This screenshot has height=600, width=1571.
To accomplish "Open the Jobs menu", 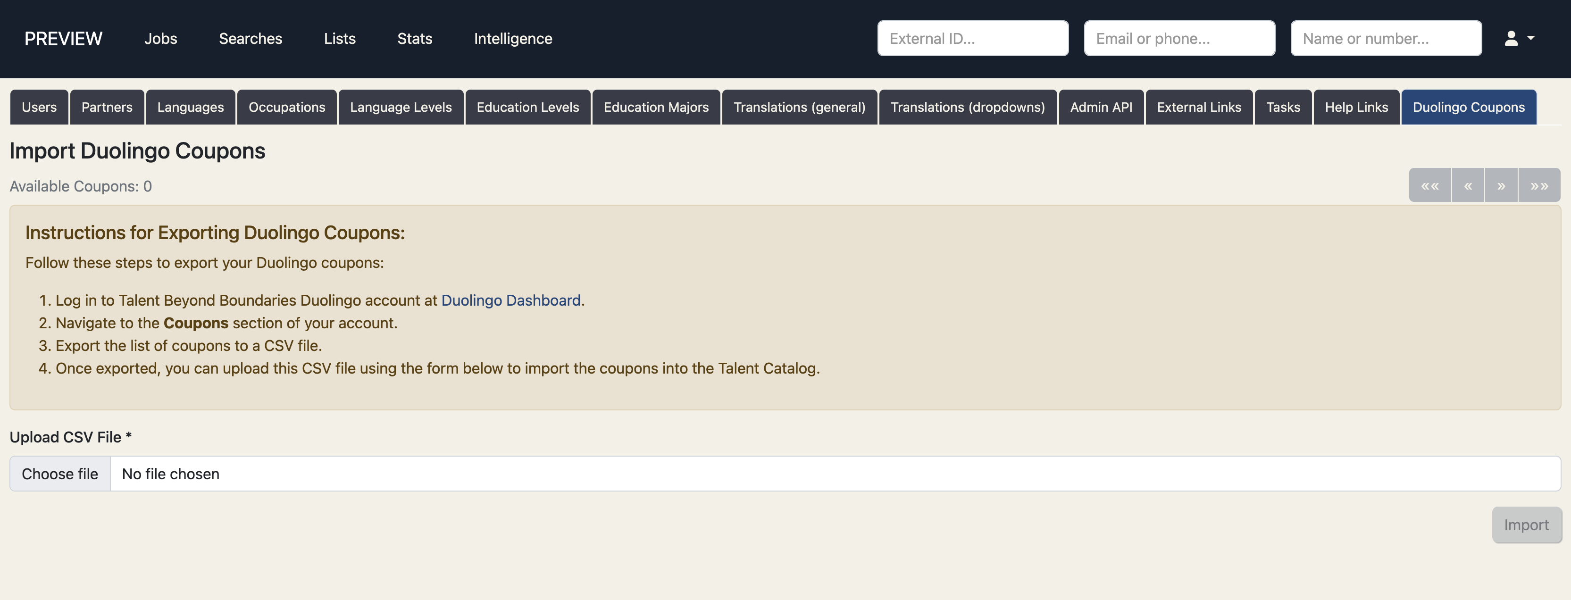I will coord(160,38).
